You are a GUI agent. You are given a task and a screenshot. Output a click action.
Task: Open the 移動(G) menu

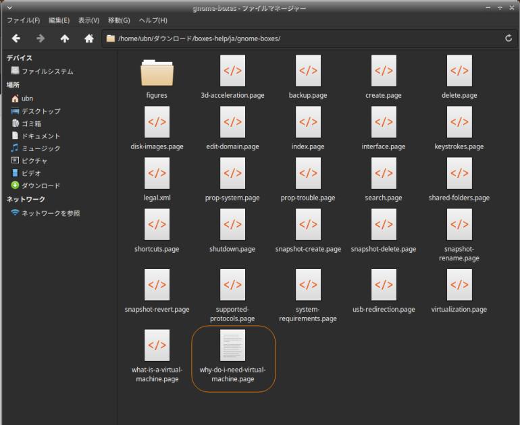click(119, 20)
